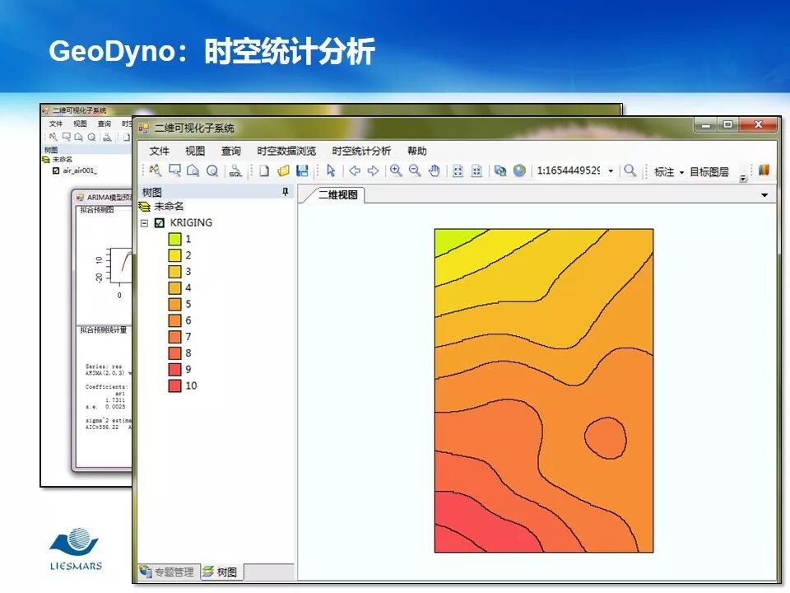Go to next view with right arrow
The image size is (790, 593).
click(373, 170)
